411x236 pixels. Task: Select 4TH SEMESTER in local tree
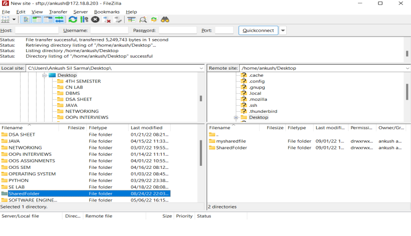click(83, 81)
